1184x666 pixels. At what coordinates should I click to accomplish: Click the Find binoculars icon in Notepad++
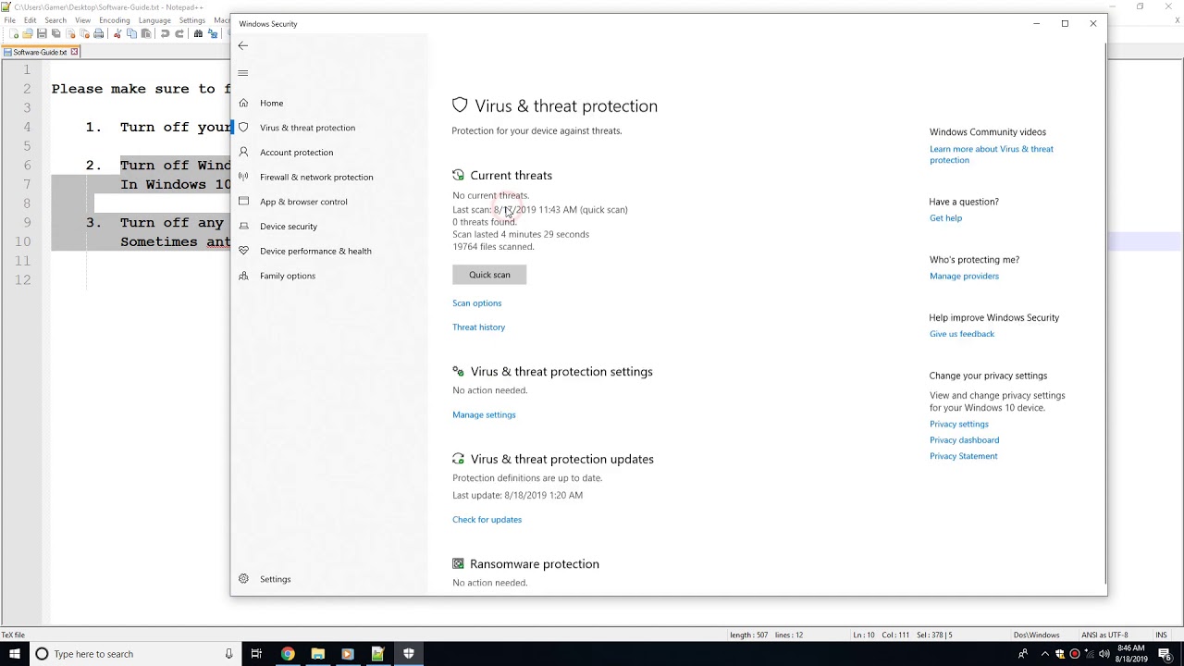pyautogui.click(x=198, y=34)
